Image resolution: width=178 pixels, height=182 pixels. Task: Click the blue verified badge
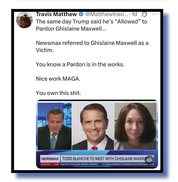[81, 14]
